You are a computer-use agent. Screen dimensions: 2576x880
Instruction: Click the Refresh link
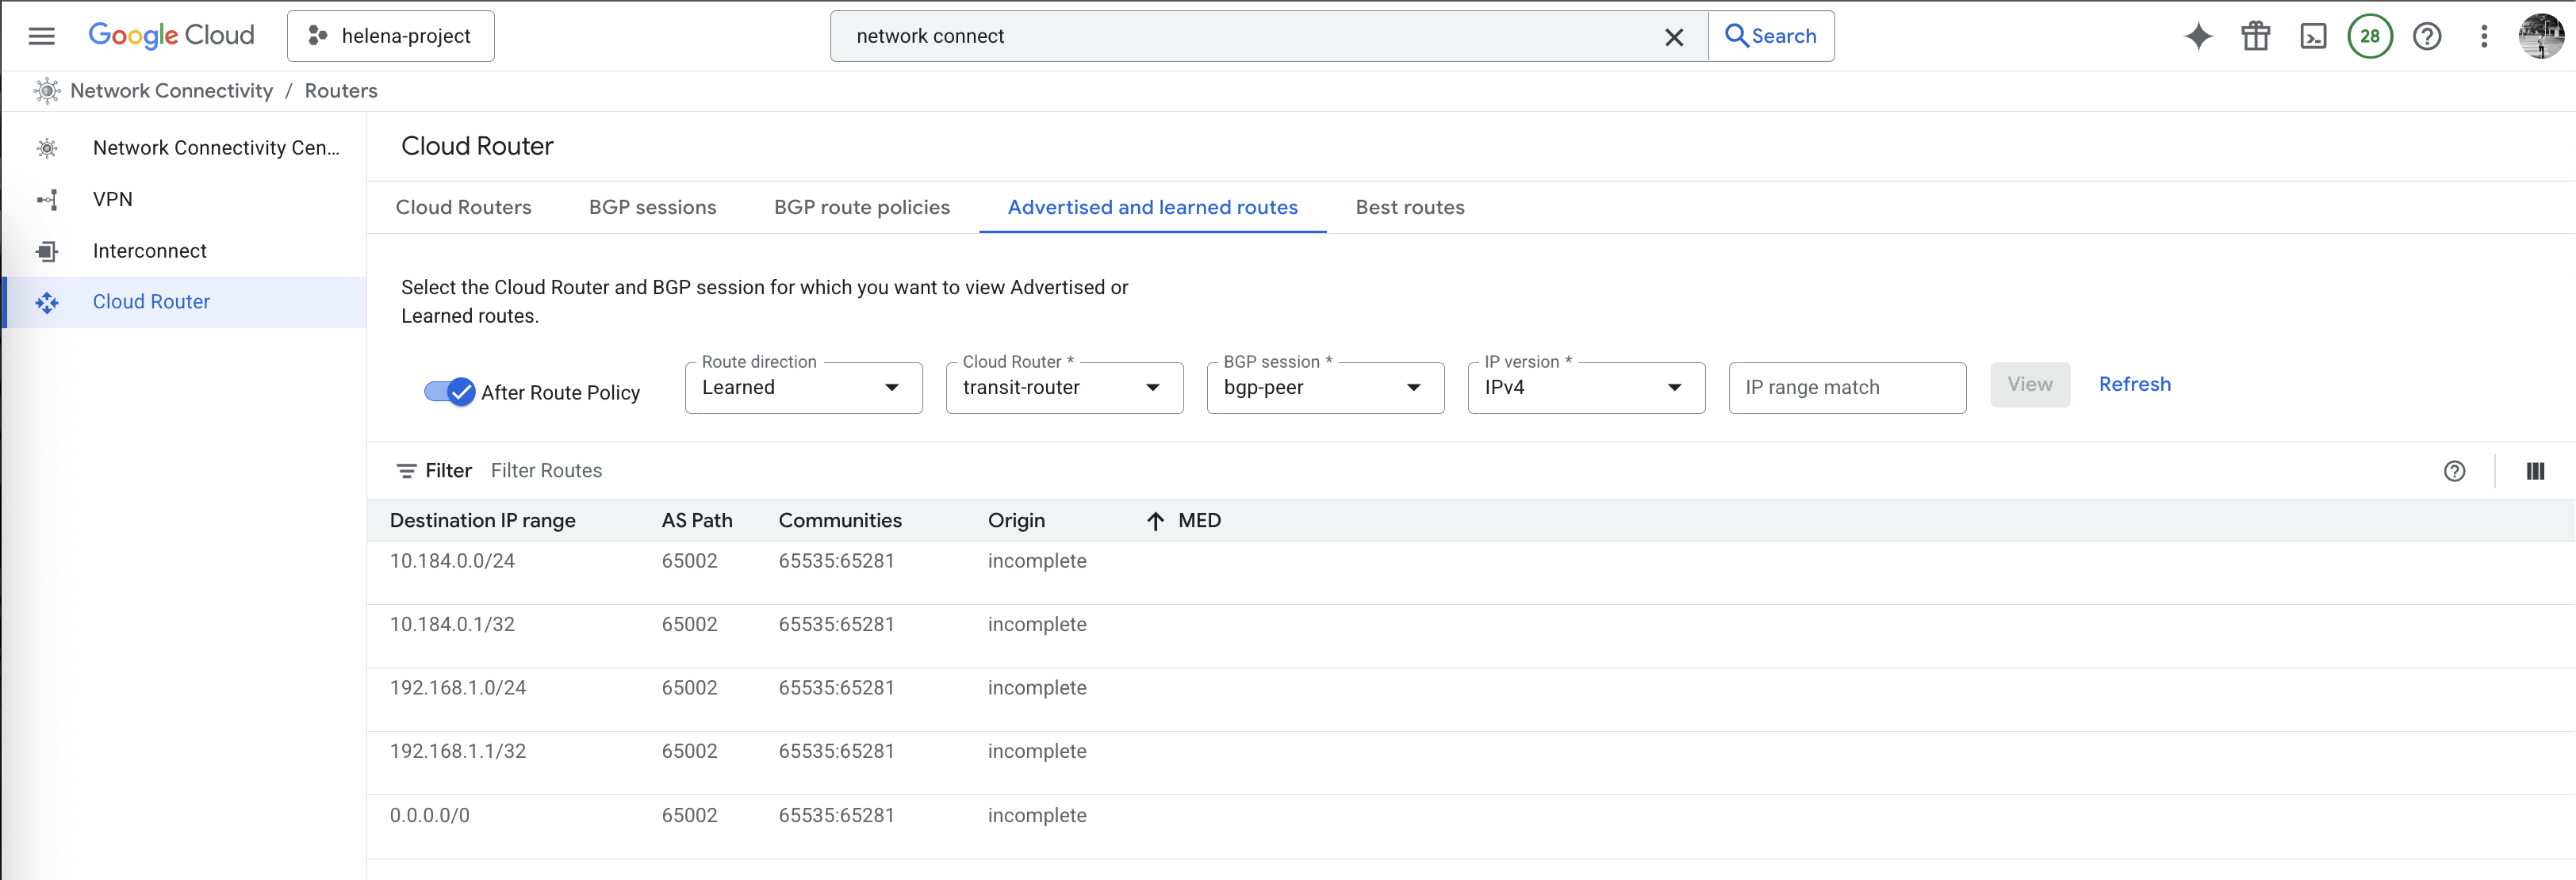2134,384
